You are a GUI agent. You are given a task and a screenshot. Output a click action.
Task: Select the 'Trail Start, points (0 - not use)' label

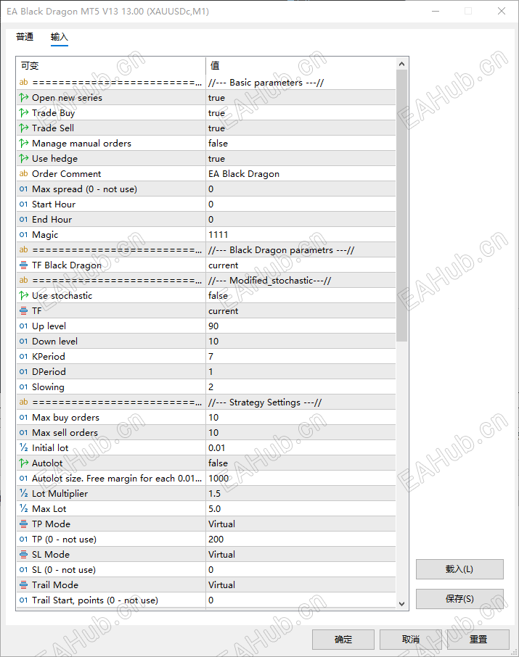[x=95, y=600]
